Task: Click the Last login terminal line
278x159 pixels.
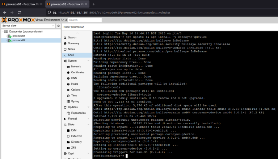Action: click(138, 33)
